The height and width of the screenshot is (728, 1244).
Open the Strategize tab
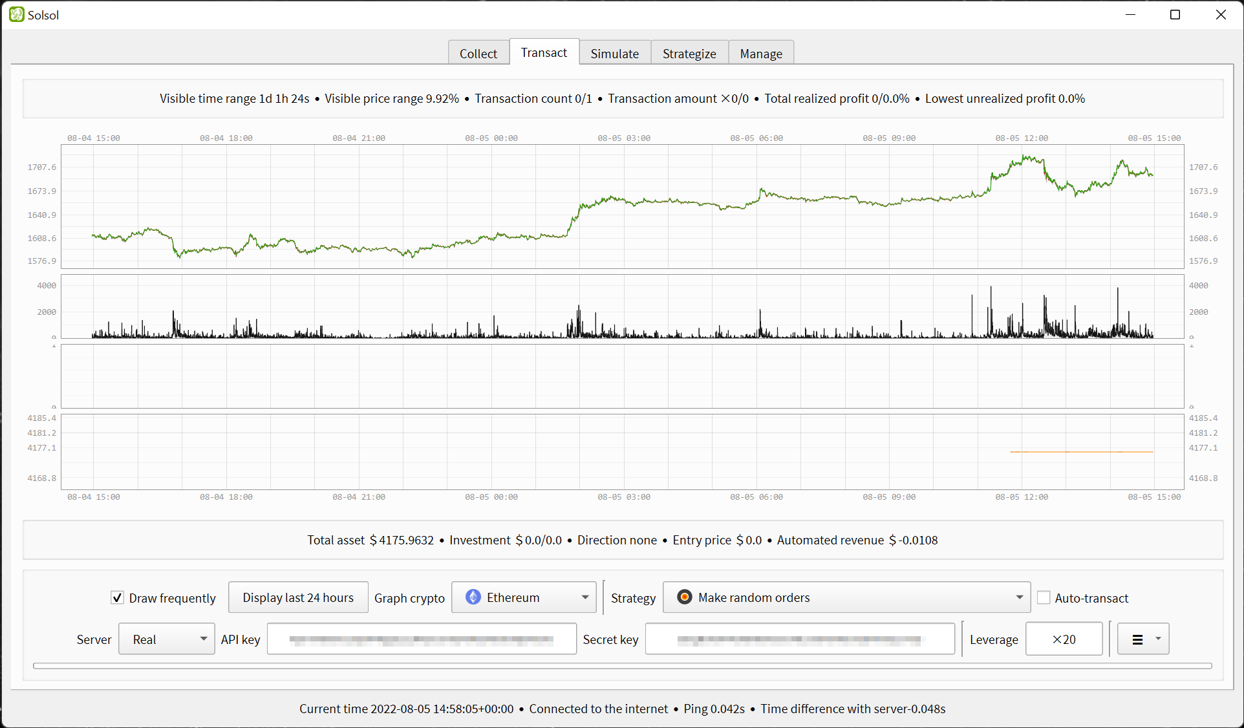[689, 53]
